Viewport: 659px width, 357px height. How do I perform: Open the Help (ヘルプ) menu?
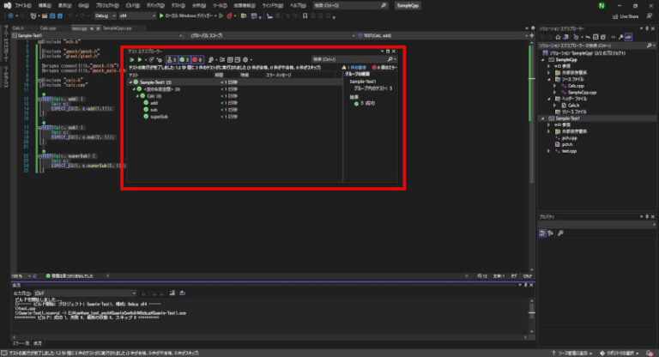click(298, 5)
